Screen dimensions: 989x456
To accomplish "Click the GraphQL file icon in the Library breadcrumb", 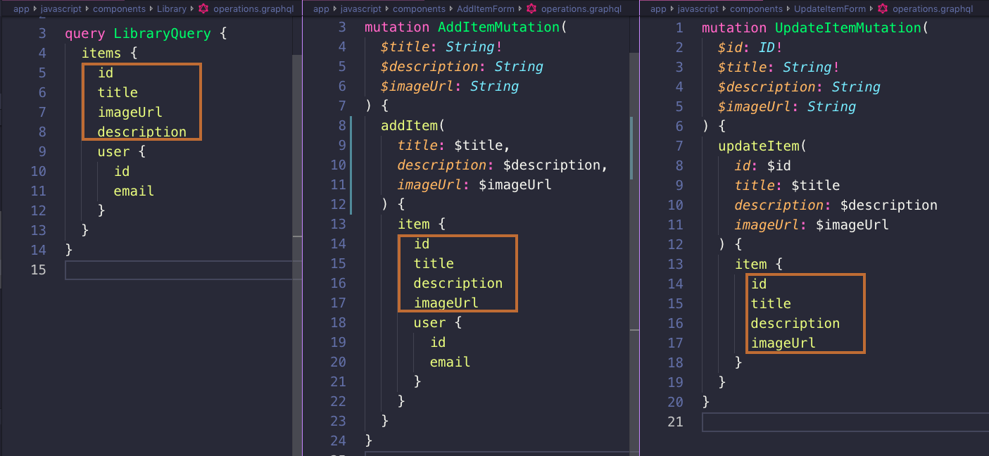I will 203,9.
